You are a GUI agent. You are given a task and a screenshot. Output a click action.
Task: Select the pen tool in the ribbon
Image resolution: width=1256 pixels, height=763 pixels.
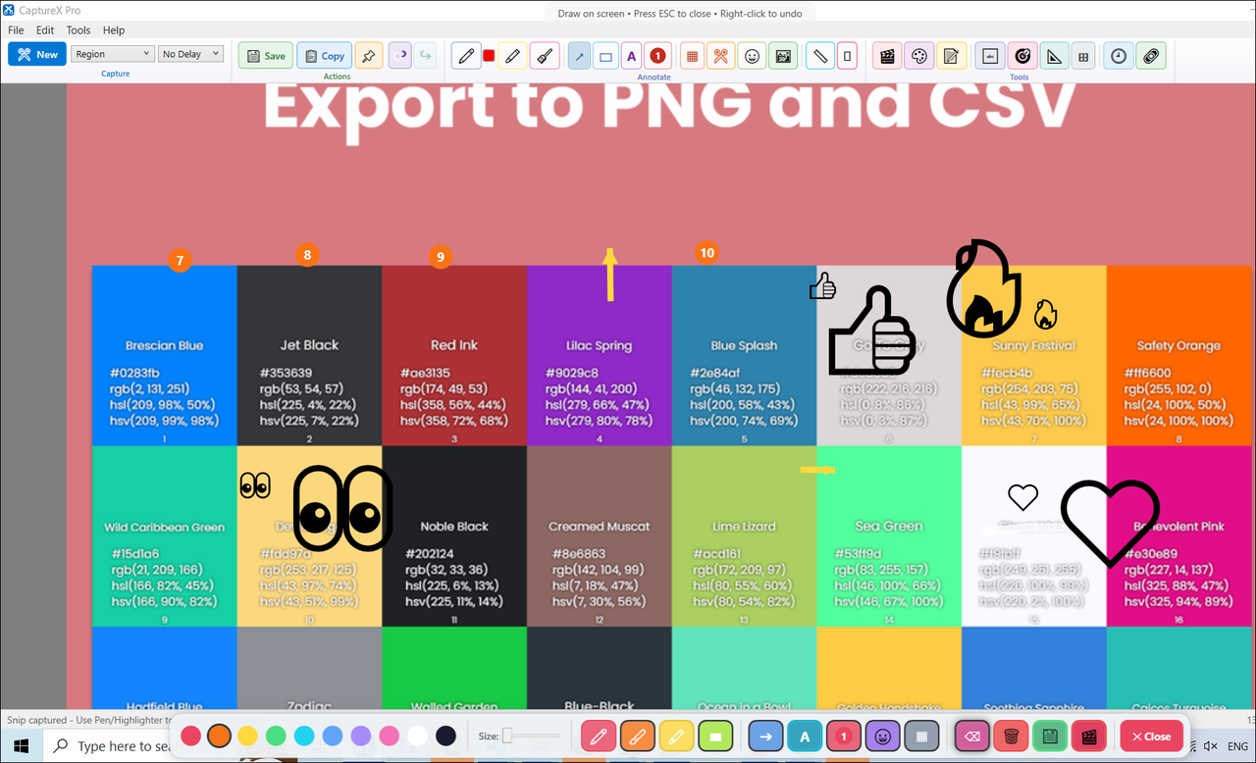pyautogui.click(x=466, y=56)
